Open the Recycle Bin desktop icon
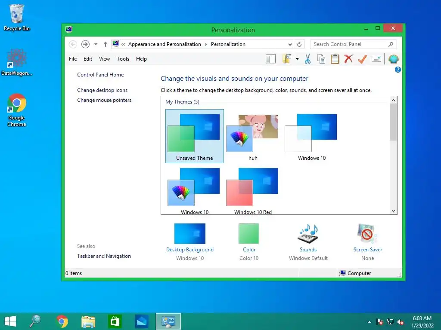The width and height of the screenshot is (441, 330). (17, 17)
